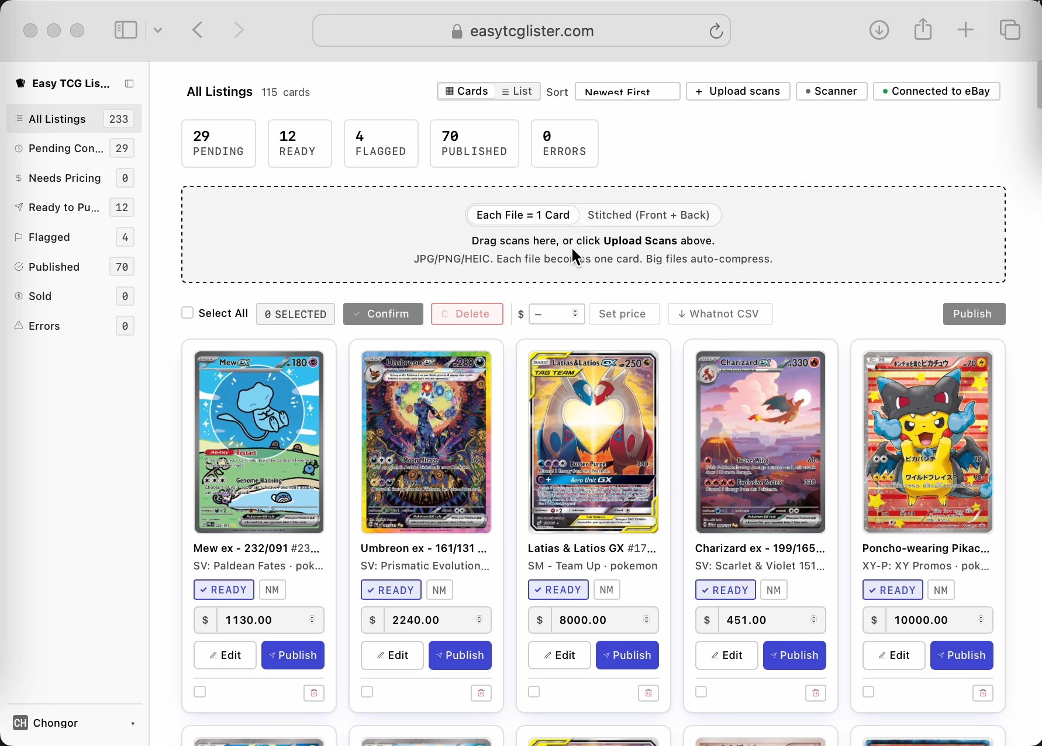Delete the Charizard ex card via trash icon
Screen dimensions: 1042x746
coord(816,693)
